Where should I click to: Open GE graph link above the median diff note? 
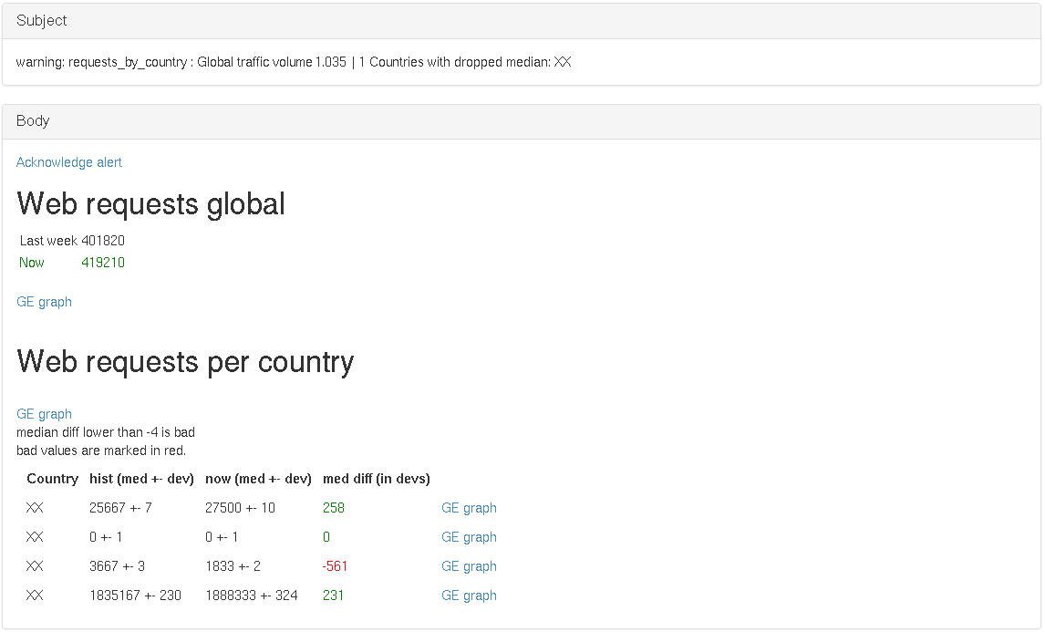(44, 414)
